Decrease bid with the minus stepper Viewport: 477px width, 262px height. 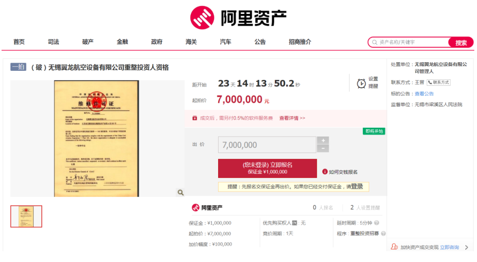(323, 149)
